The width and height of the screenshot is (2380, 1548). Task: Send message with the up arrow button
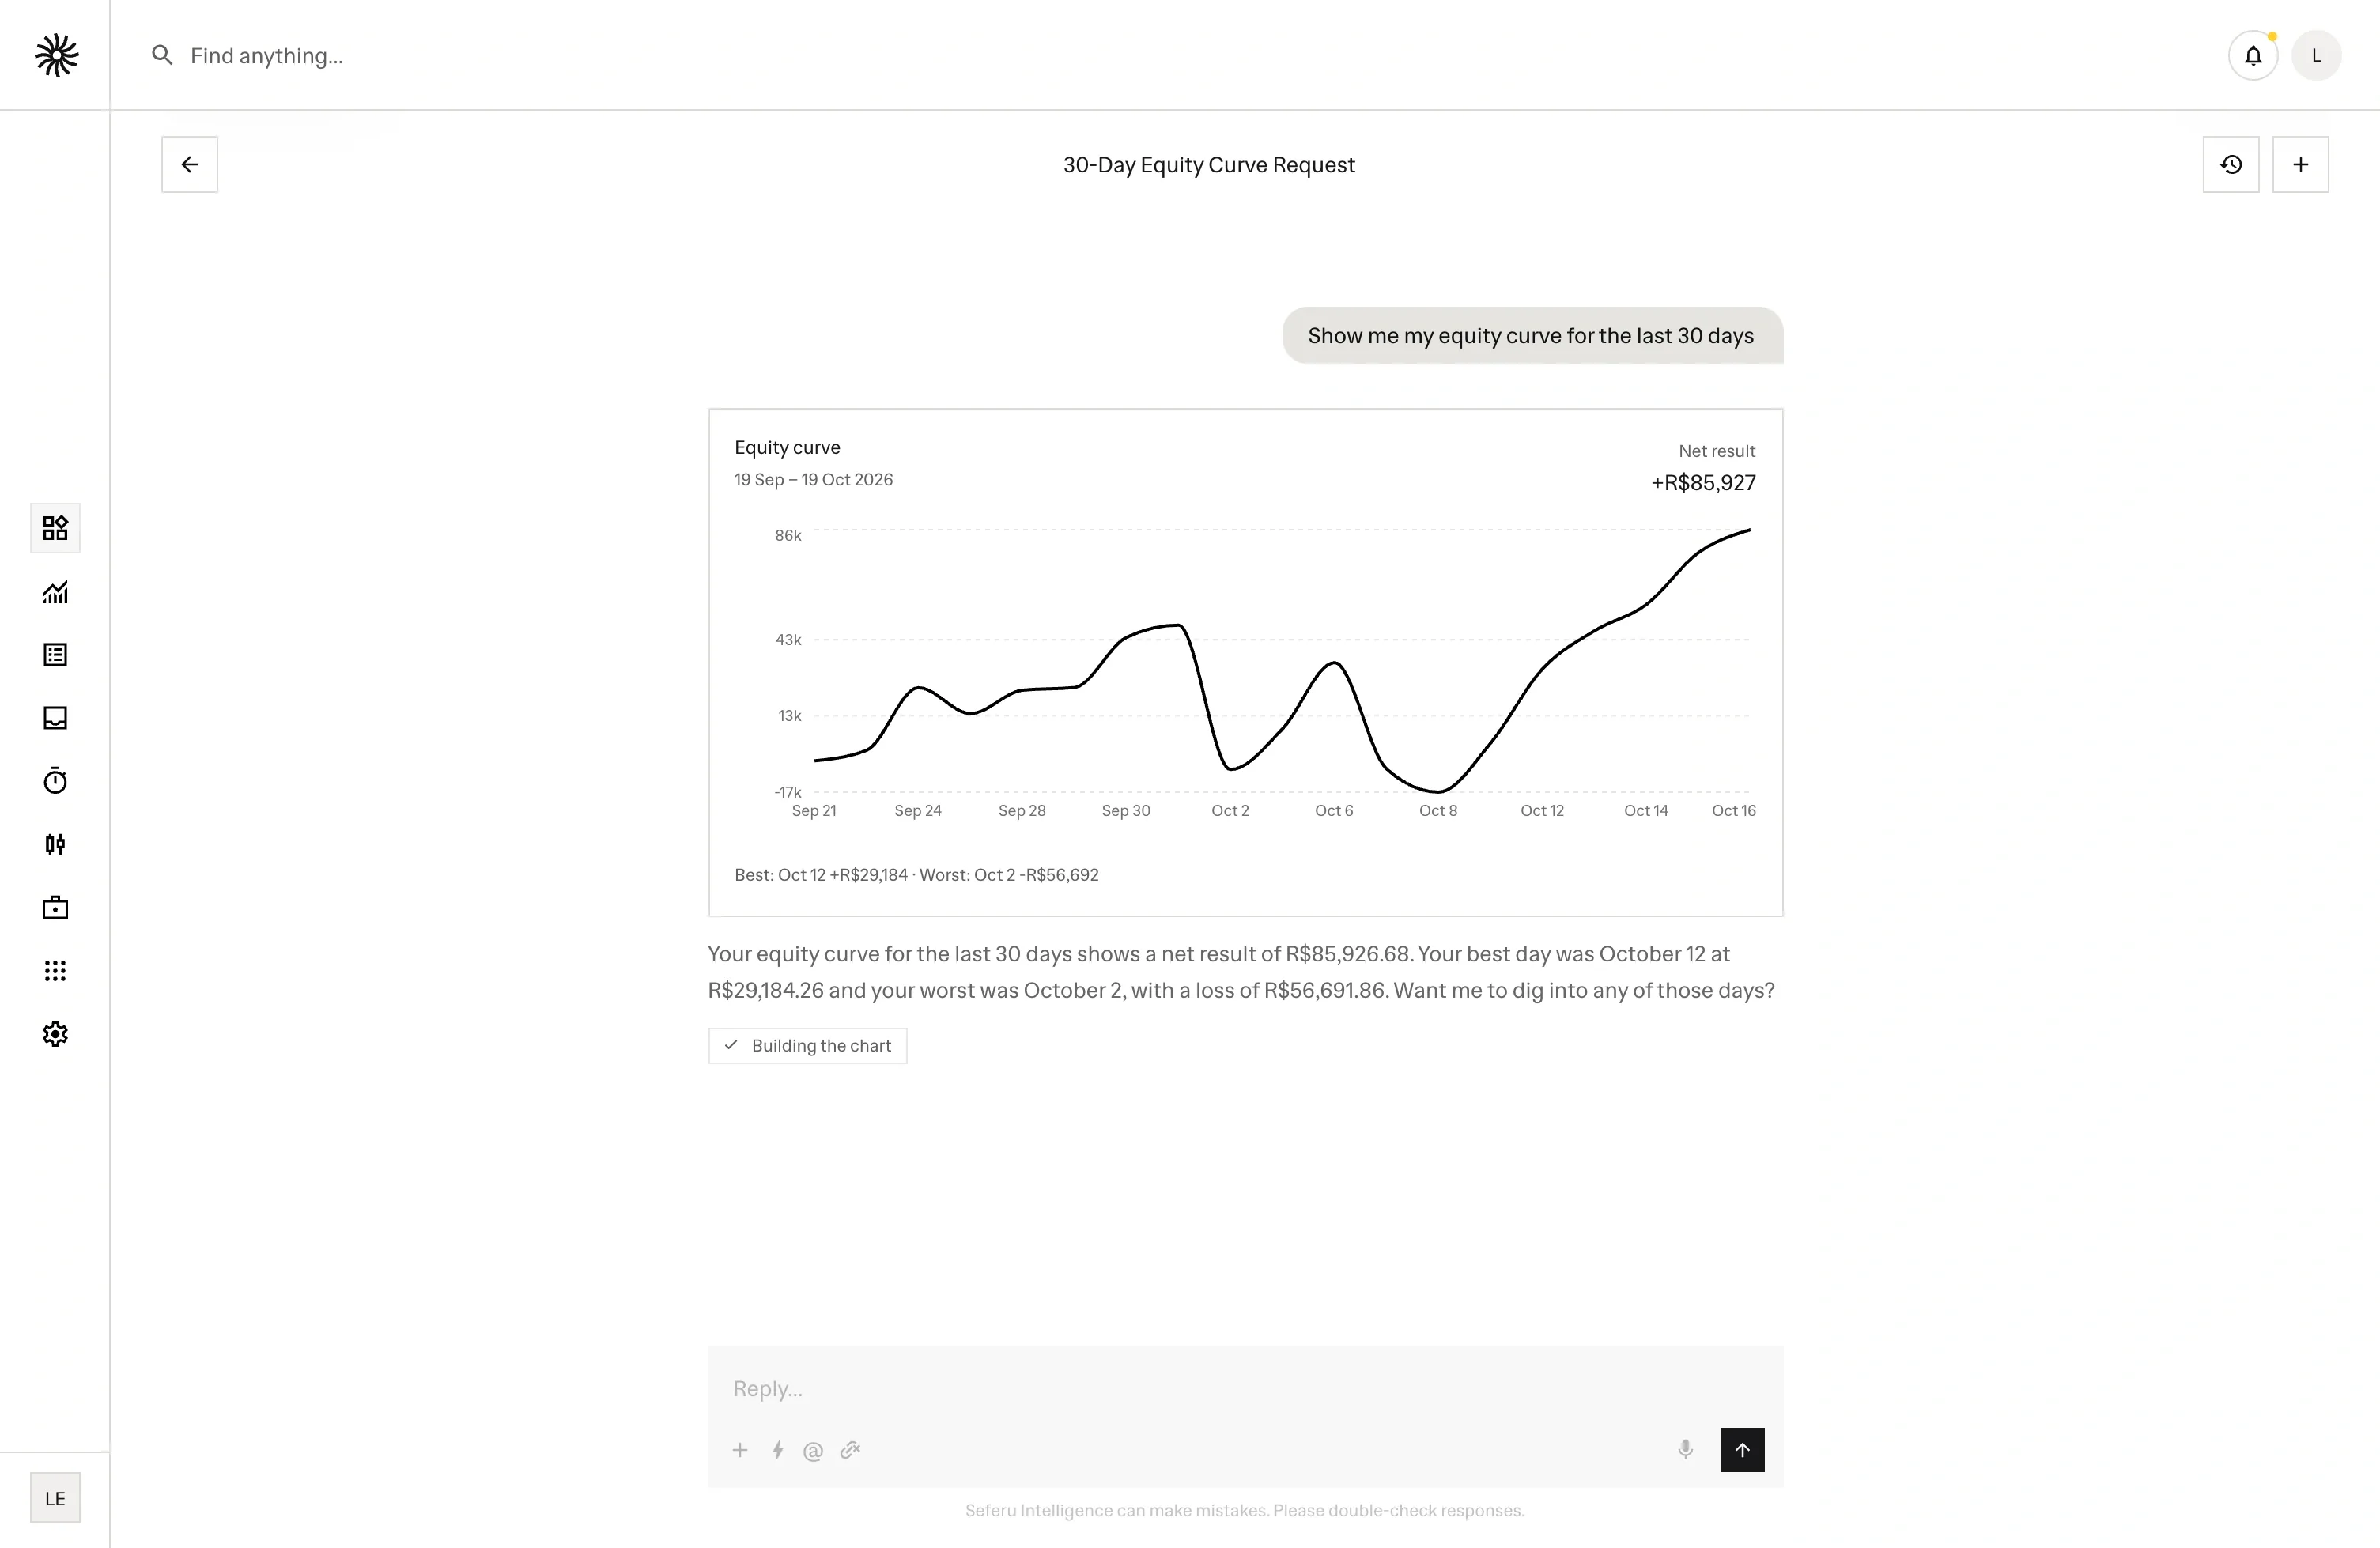[x=1742, y=1450]
